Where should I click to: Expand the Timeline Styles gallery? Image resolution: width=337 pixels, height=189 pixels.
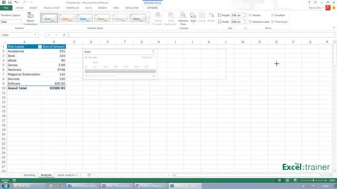148,22
